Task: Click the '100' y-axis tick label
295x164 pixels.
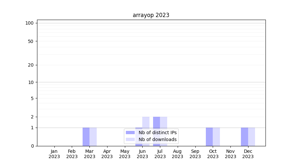Action: coord(29,23)
